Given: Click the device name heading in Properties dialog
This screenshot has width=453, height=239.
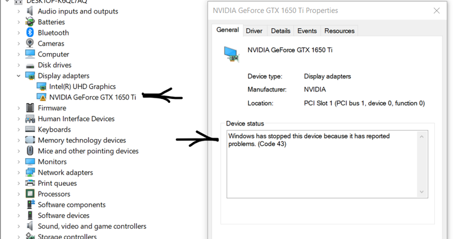Looking at the screenshot, I should tap(290, 50).
